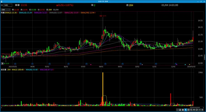This screenshot has height=112, width=206.
Task: Click the 5481 stock code field
Action: click(x=8, y=5)
